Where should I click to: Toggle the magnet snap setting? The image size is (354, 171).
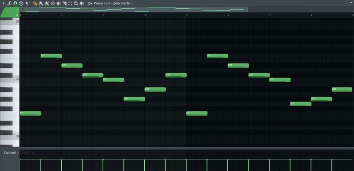pyautogui.click(x=15, y=3)
